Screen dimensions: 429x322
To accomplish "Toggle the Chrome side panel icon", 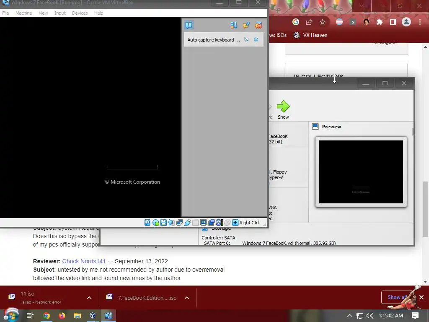I will [x=393, y=22].
